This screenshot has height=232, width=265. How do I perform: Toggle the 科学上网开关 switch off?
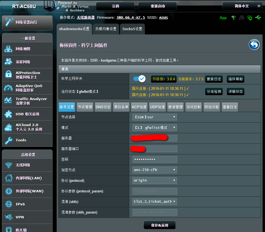coord(139,79)
